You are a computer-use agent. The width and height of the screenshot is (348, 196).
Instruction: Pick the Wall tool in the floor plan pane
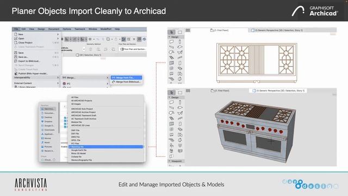[x=171, y=41]
